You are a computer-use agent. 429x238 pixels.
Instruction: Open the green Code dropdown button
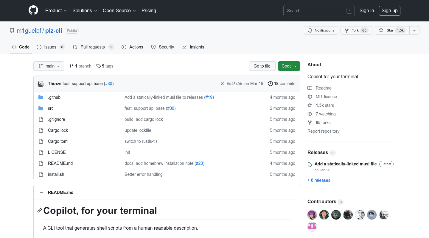(289, 66)
